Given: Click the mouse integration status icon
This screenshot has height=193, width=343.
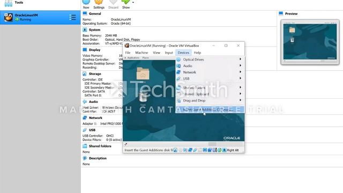Looking at the screenshot, I should 219,150.
